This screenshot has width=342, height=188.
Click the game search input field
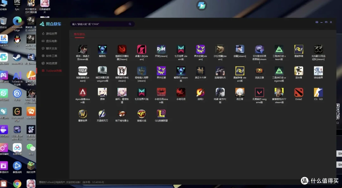click(x=102, y=24)
